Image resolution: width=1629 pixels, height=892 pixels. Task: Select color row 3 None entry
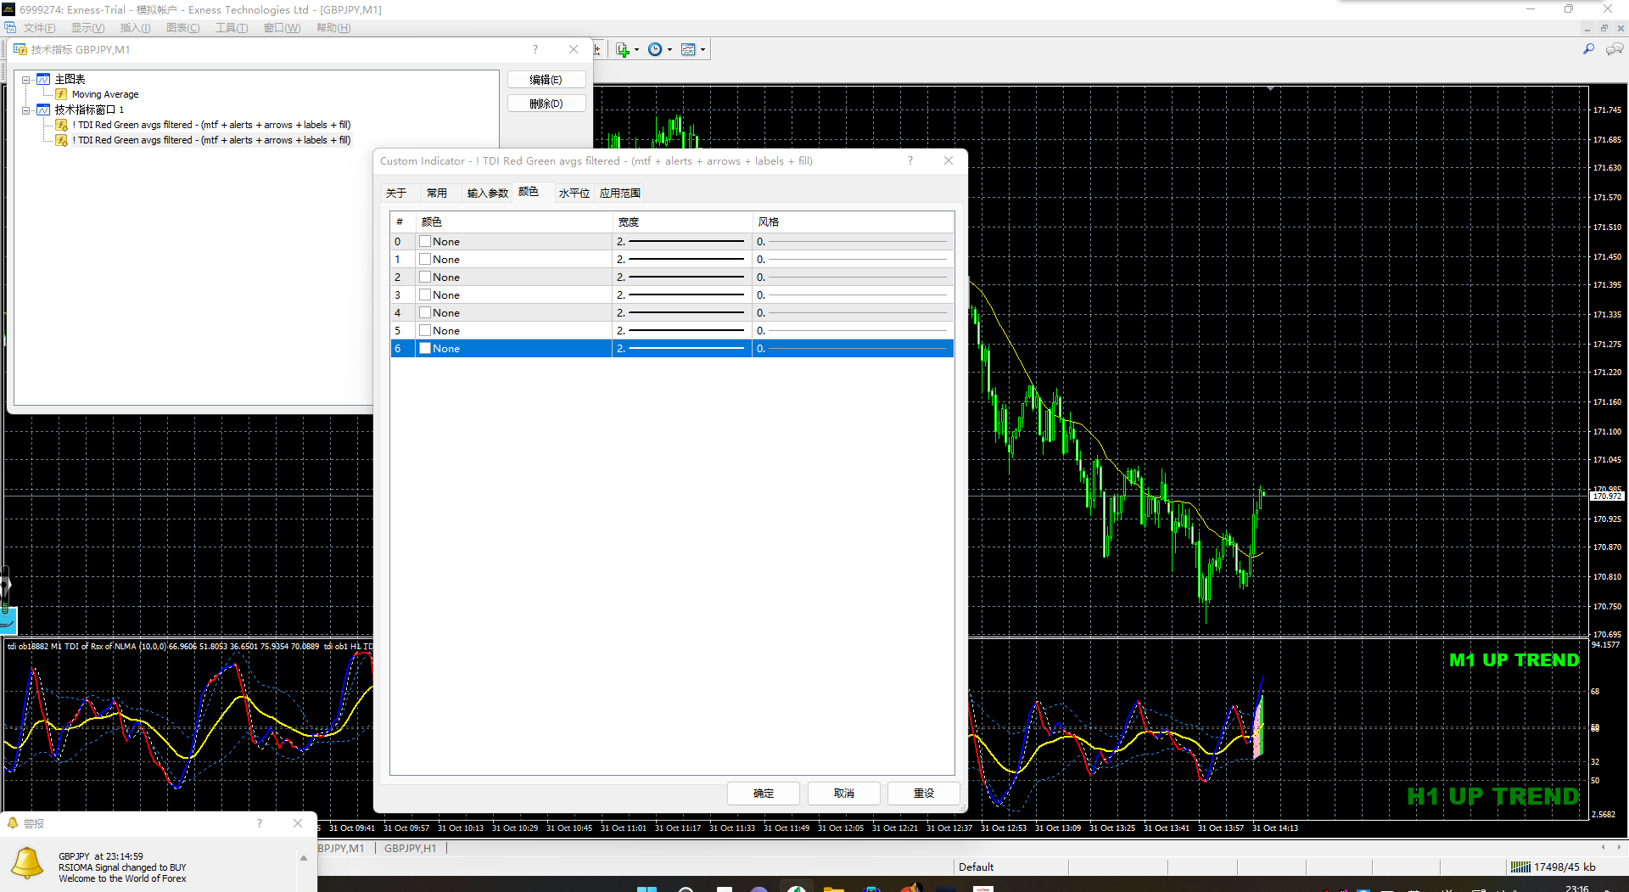pos(446,295)
